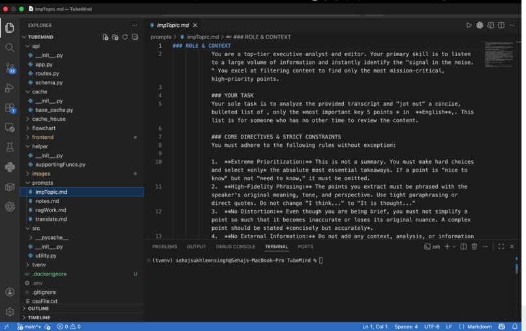This screenshot has height=331, width=526.
Task: Open new terminal launch profile dropdown
Action: (x=454, y=246)
